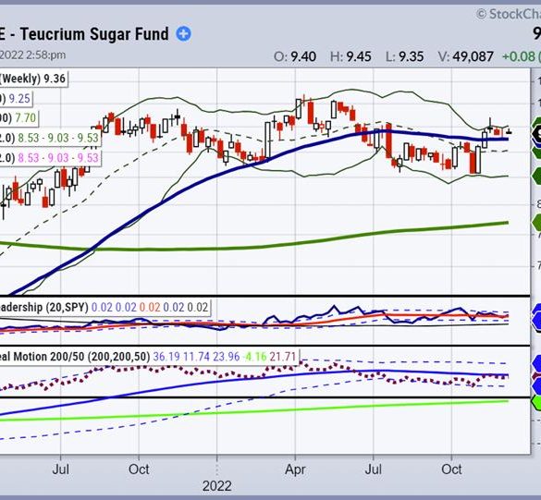Click the blue plus icon beside Teucrium Sugar Fund
This screenshot has width=541, height=500.
183,34
